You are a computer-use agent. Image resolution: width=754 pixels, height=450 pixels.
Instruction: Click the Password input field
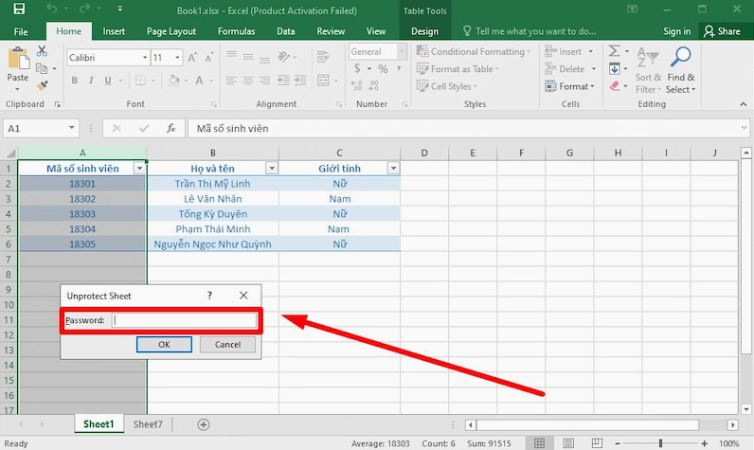point(184,320)
